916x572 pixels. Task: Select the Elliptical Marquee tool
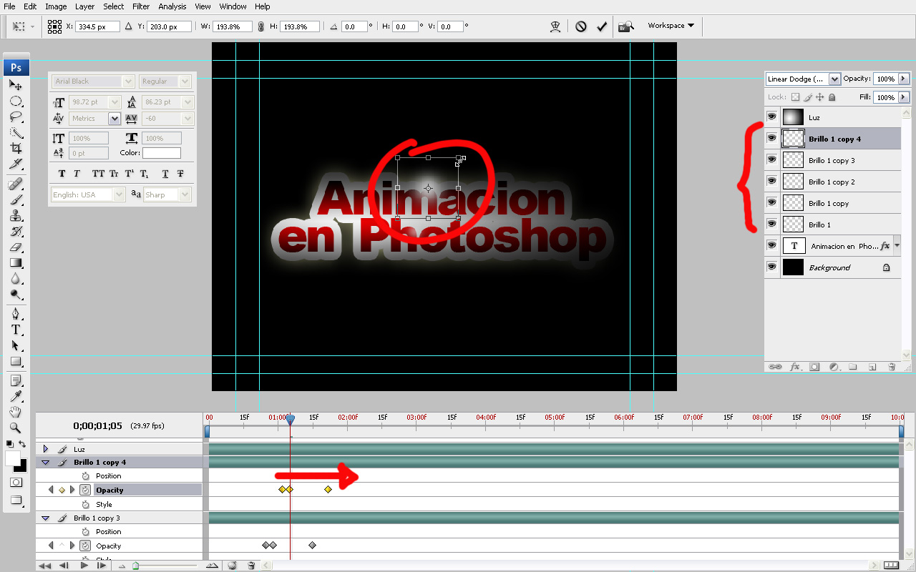tap(16, 101)
